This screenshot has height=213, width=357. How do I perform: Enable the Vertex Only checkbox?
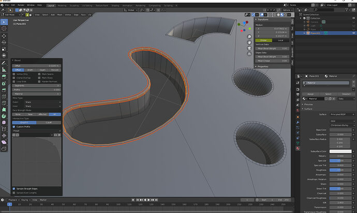[14, 74]
